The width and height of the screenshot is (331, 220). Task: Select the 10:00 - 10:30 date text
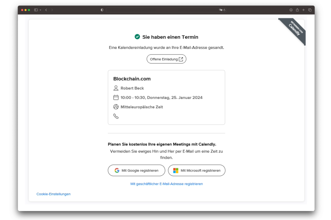tap(161, 97)
